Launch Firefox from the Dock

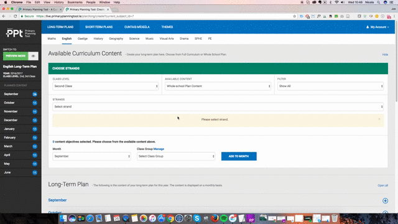(215, 218)
